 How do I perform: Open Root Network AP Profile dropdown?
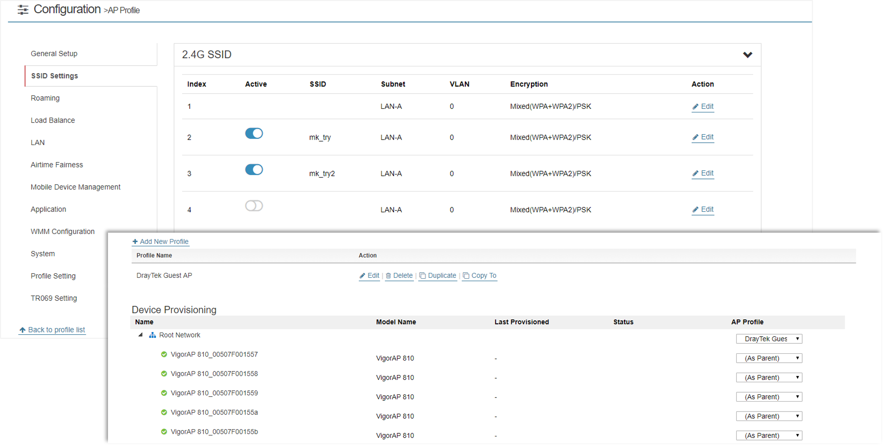769,339
